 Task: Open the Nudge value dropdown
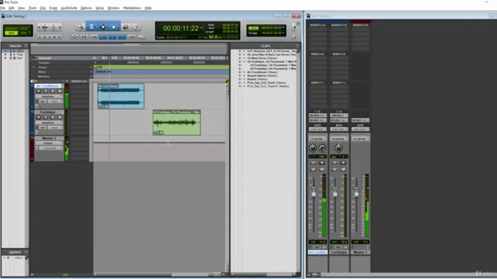pos(283,33)
